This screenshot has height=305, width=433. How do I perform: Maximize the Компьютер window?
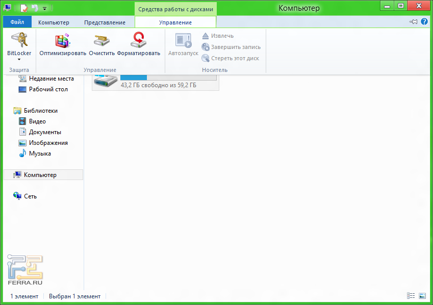(x=401, y=6)
